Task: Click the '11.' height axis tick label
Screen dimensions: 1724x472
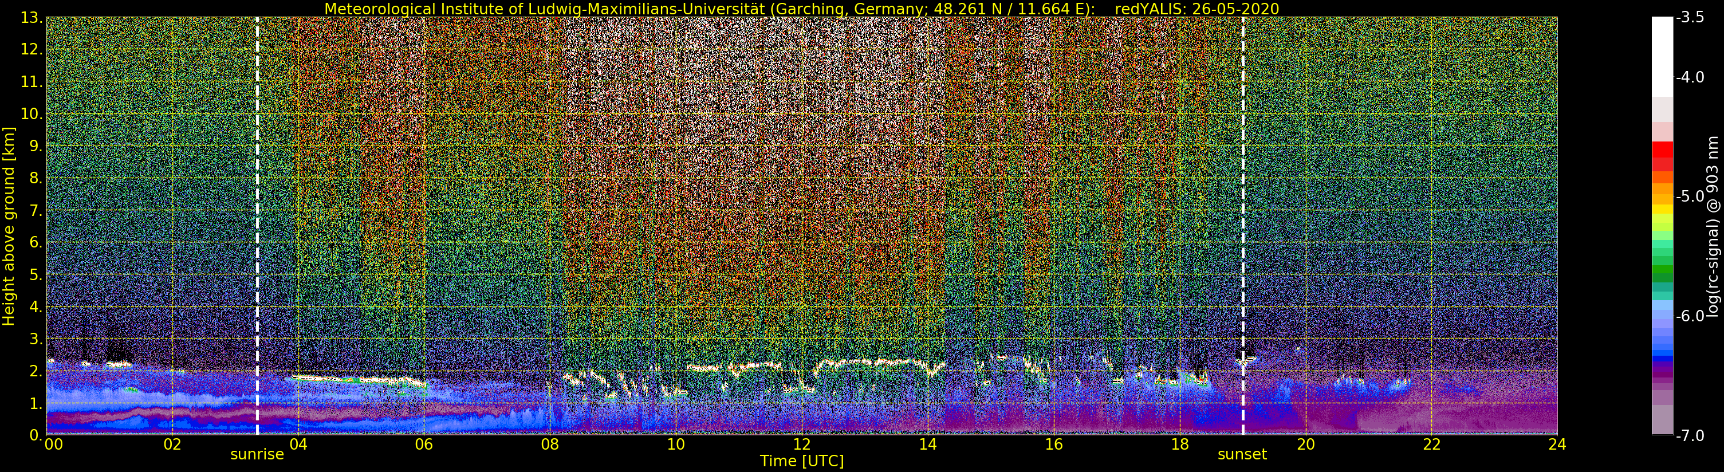Action: (x=32, y=82)
